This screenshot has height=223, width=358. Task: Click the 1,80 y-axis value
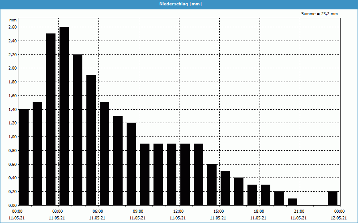coord(13,82)
